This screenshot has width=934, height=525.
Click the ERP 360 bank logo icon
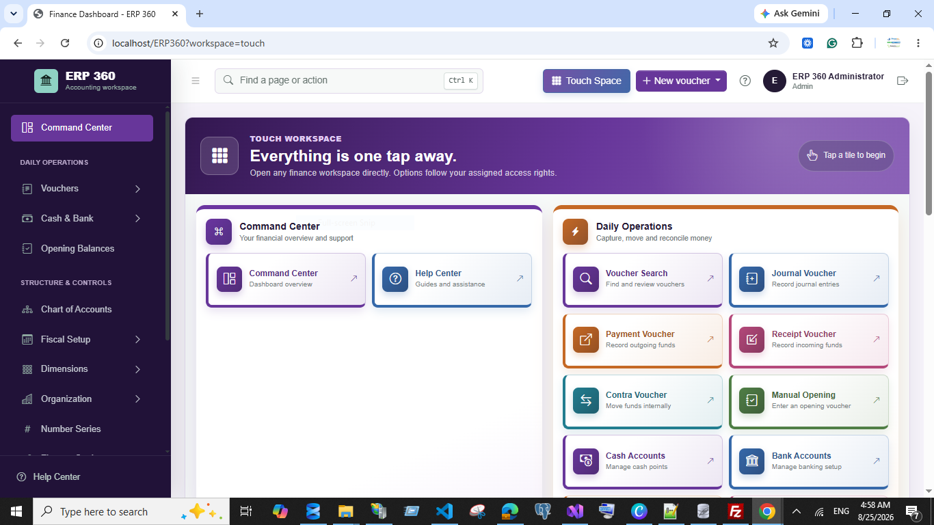pyautogui.click(x=46, y=81)
